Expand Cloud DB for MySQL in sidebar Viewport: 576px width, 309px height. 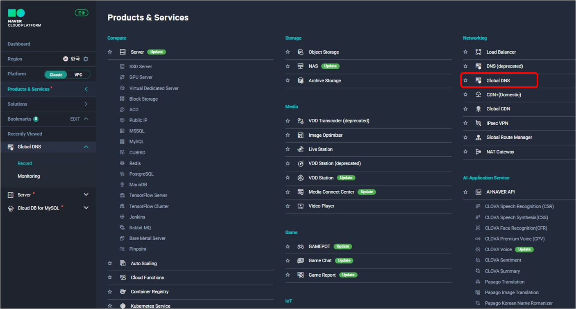(x=86, y=208)
